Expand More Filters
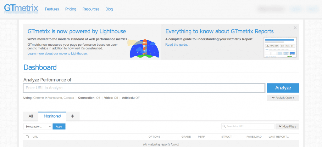Screen dimensions: 322x147 (x=287, y=127)
